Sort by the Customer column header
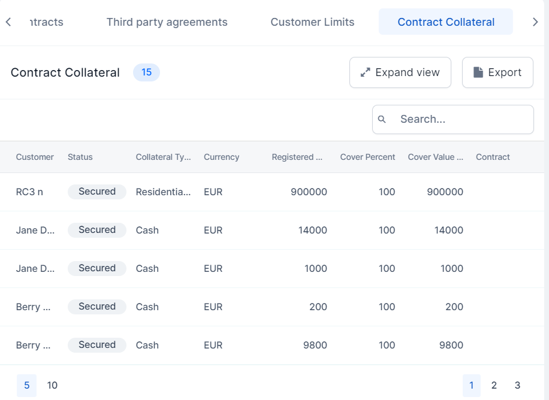Viewport: 549px width, 400px height. 35,157
